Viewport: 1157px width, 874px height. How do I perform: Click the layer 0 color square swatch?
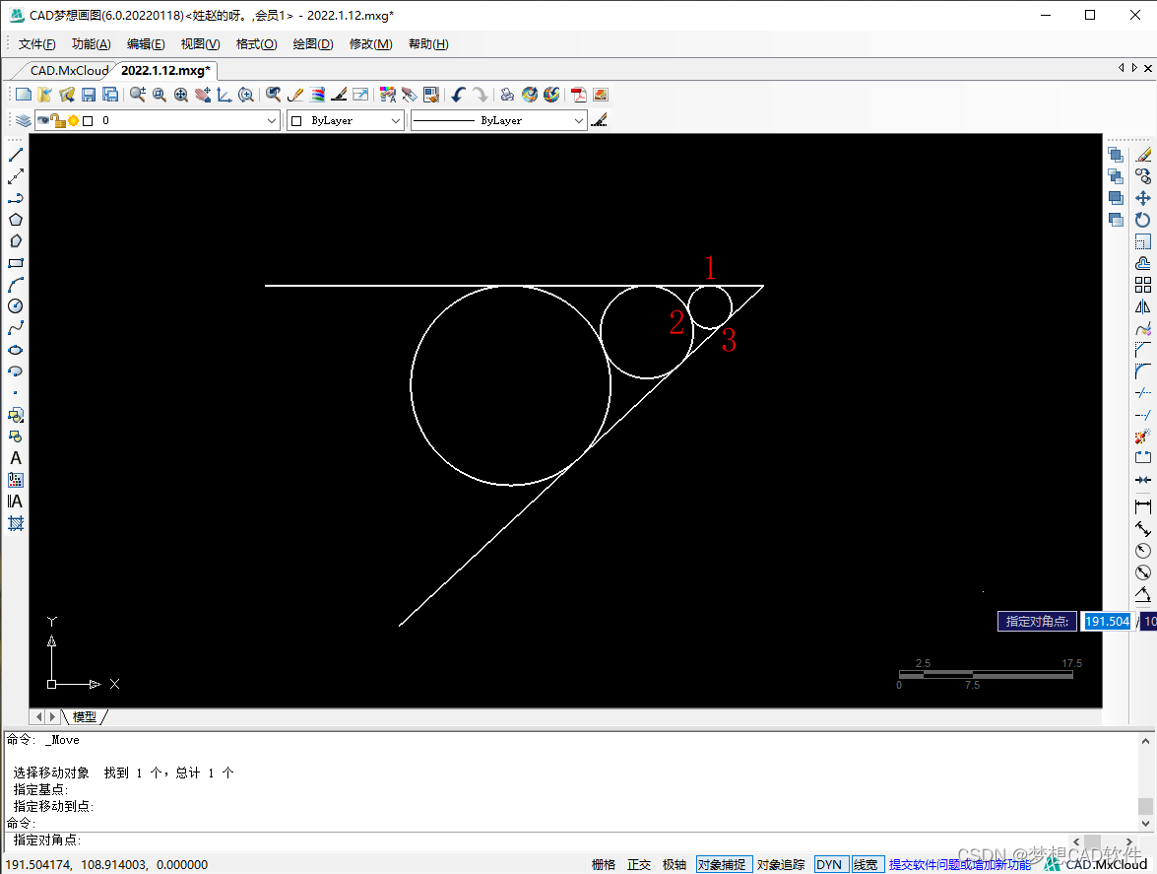(x=88, y=120)
